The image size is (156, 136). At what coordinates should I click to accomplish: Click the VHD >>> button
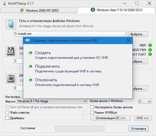pyautogui.click(x=143, y=118)
